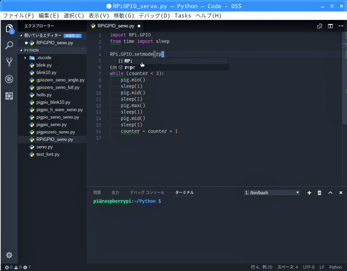Screen dimensions: 347x271
Task: Open the Debug view icon
Action: pos(9,79)
